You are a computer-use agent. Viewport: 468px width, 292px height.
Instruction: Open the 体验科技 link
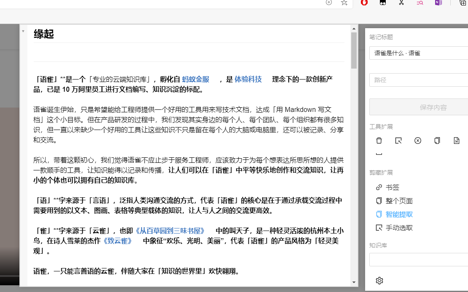click(248, 79)
